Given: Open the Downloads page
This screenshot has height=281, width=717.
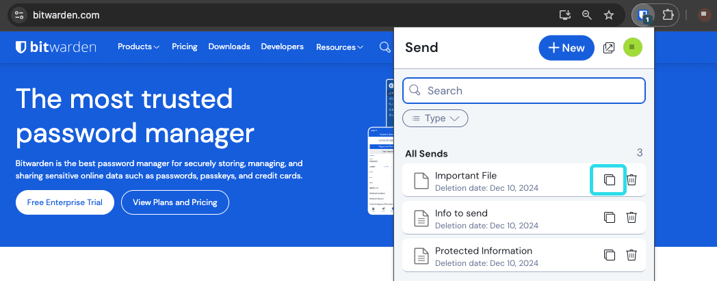Looking at the screenshot, I should pyautogui.click(x=229, y=46).
